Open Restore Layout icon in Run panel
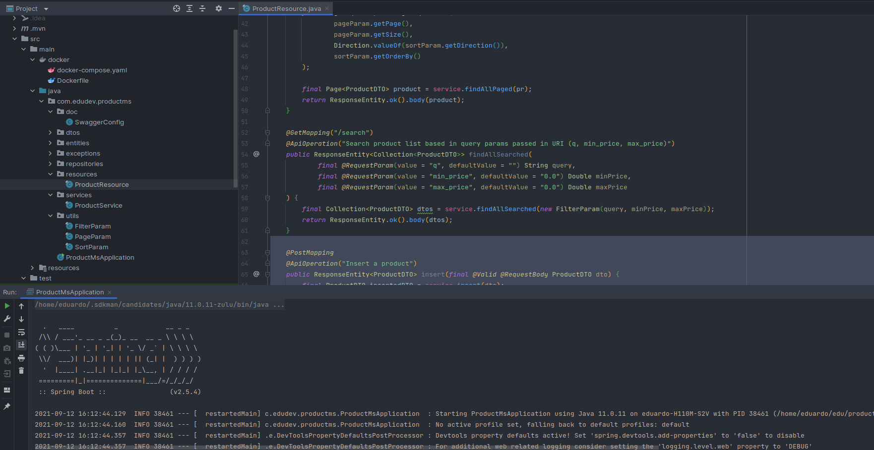 tap(7, 390)
